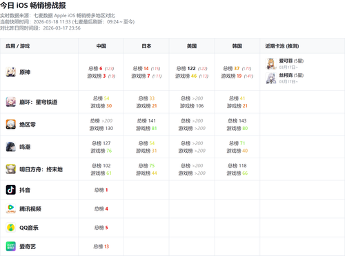Click the 绝区零 game icon

click(x=10, y=125)
